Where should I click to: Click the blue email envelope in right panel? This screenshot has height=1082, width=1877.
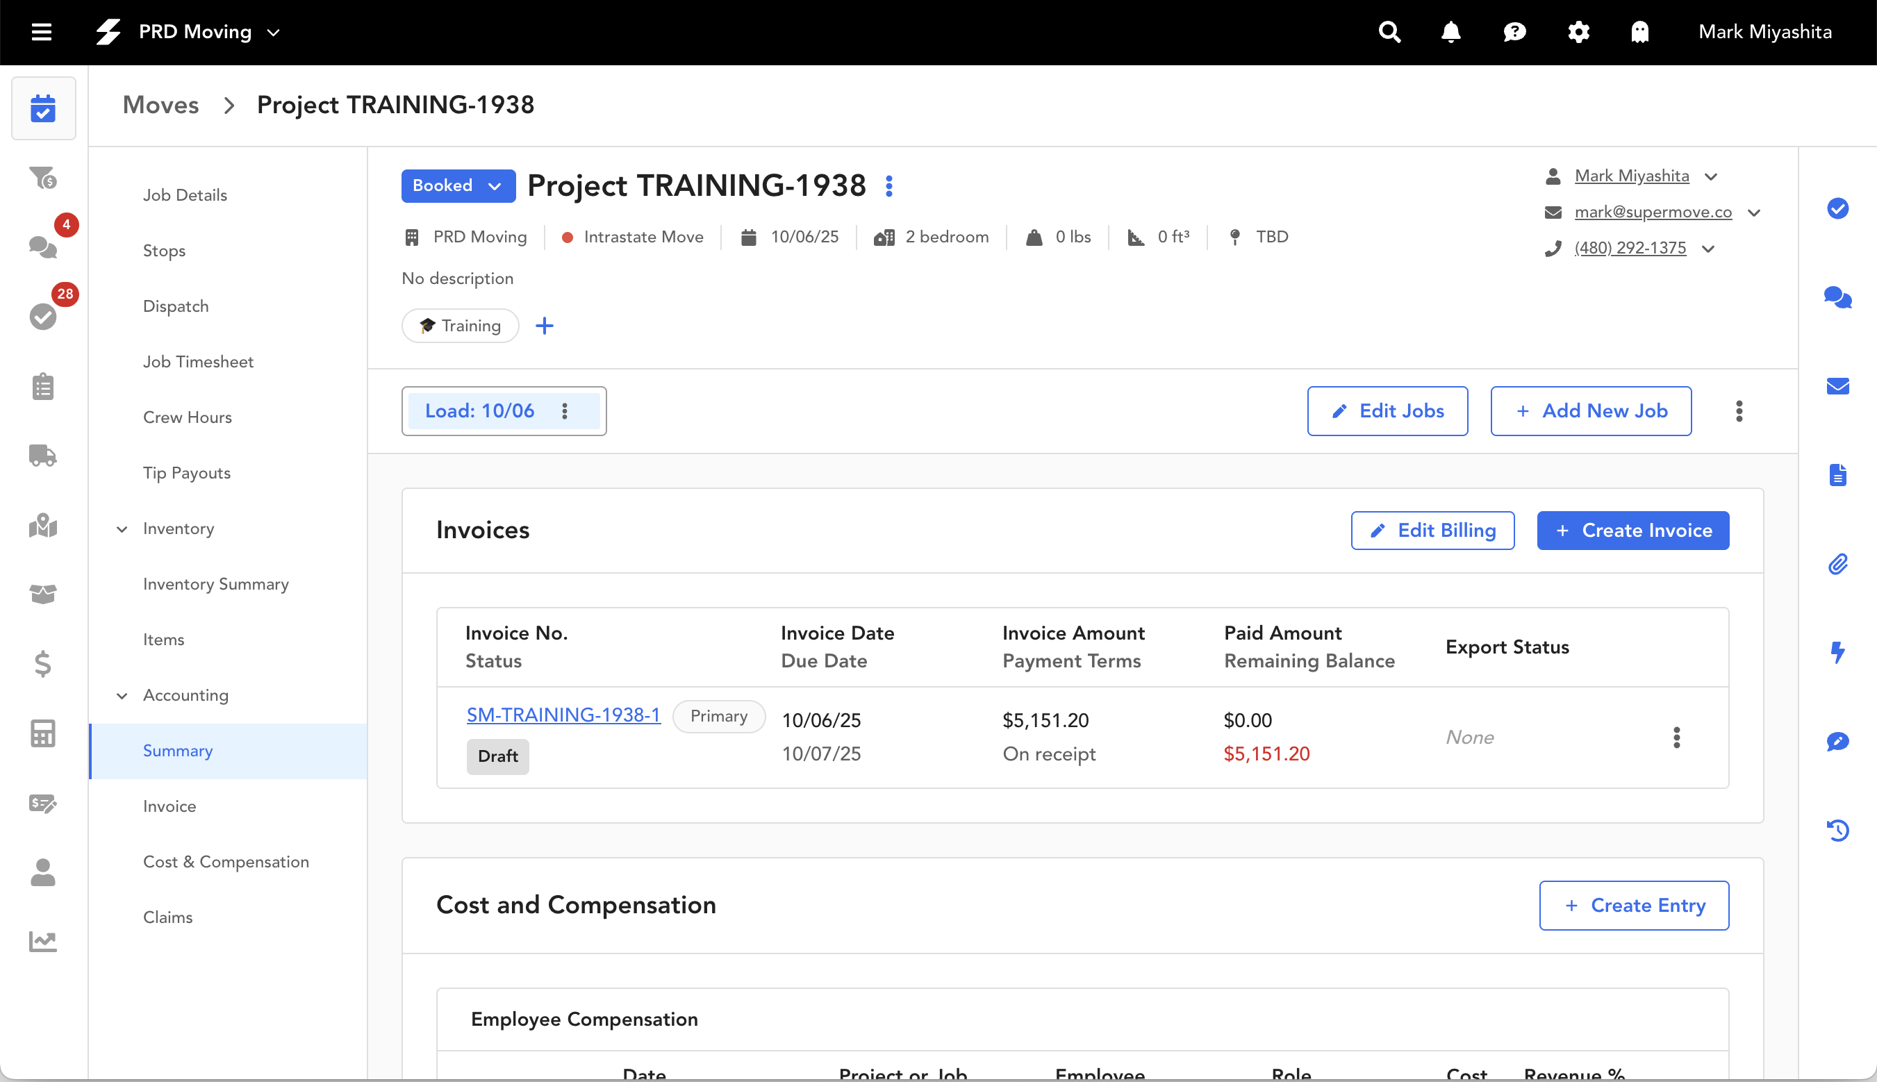(1837, 385)
